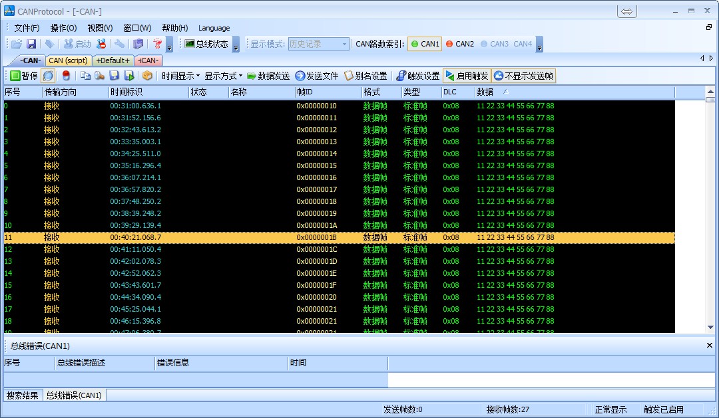This screenshot has height=418, width=719.
Task: Click the frame list scrollbar down arrow
Action: pyautogui.click(x=710, y=328)
